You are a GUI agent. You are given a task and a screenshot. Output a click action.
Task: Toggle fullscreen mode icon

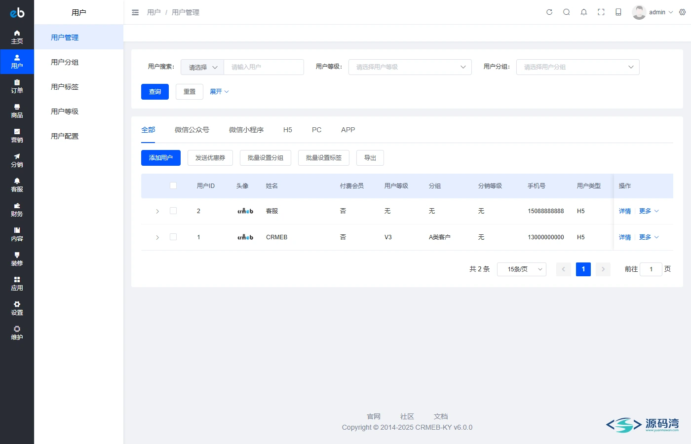click(601, 12)
